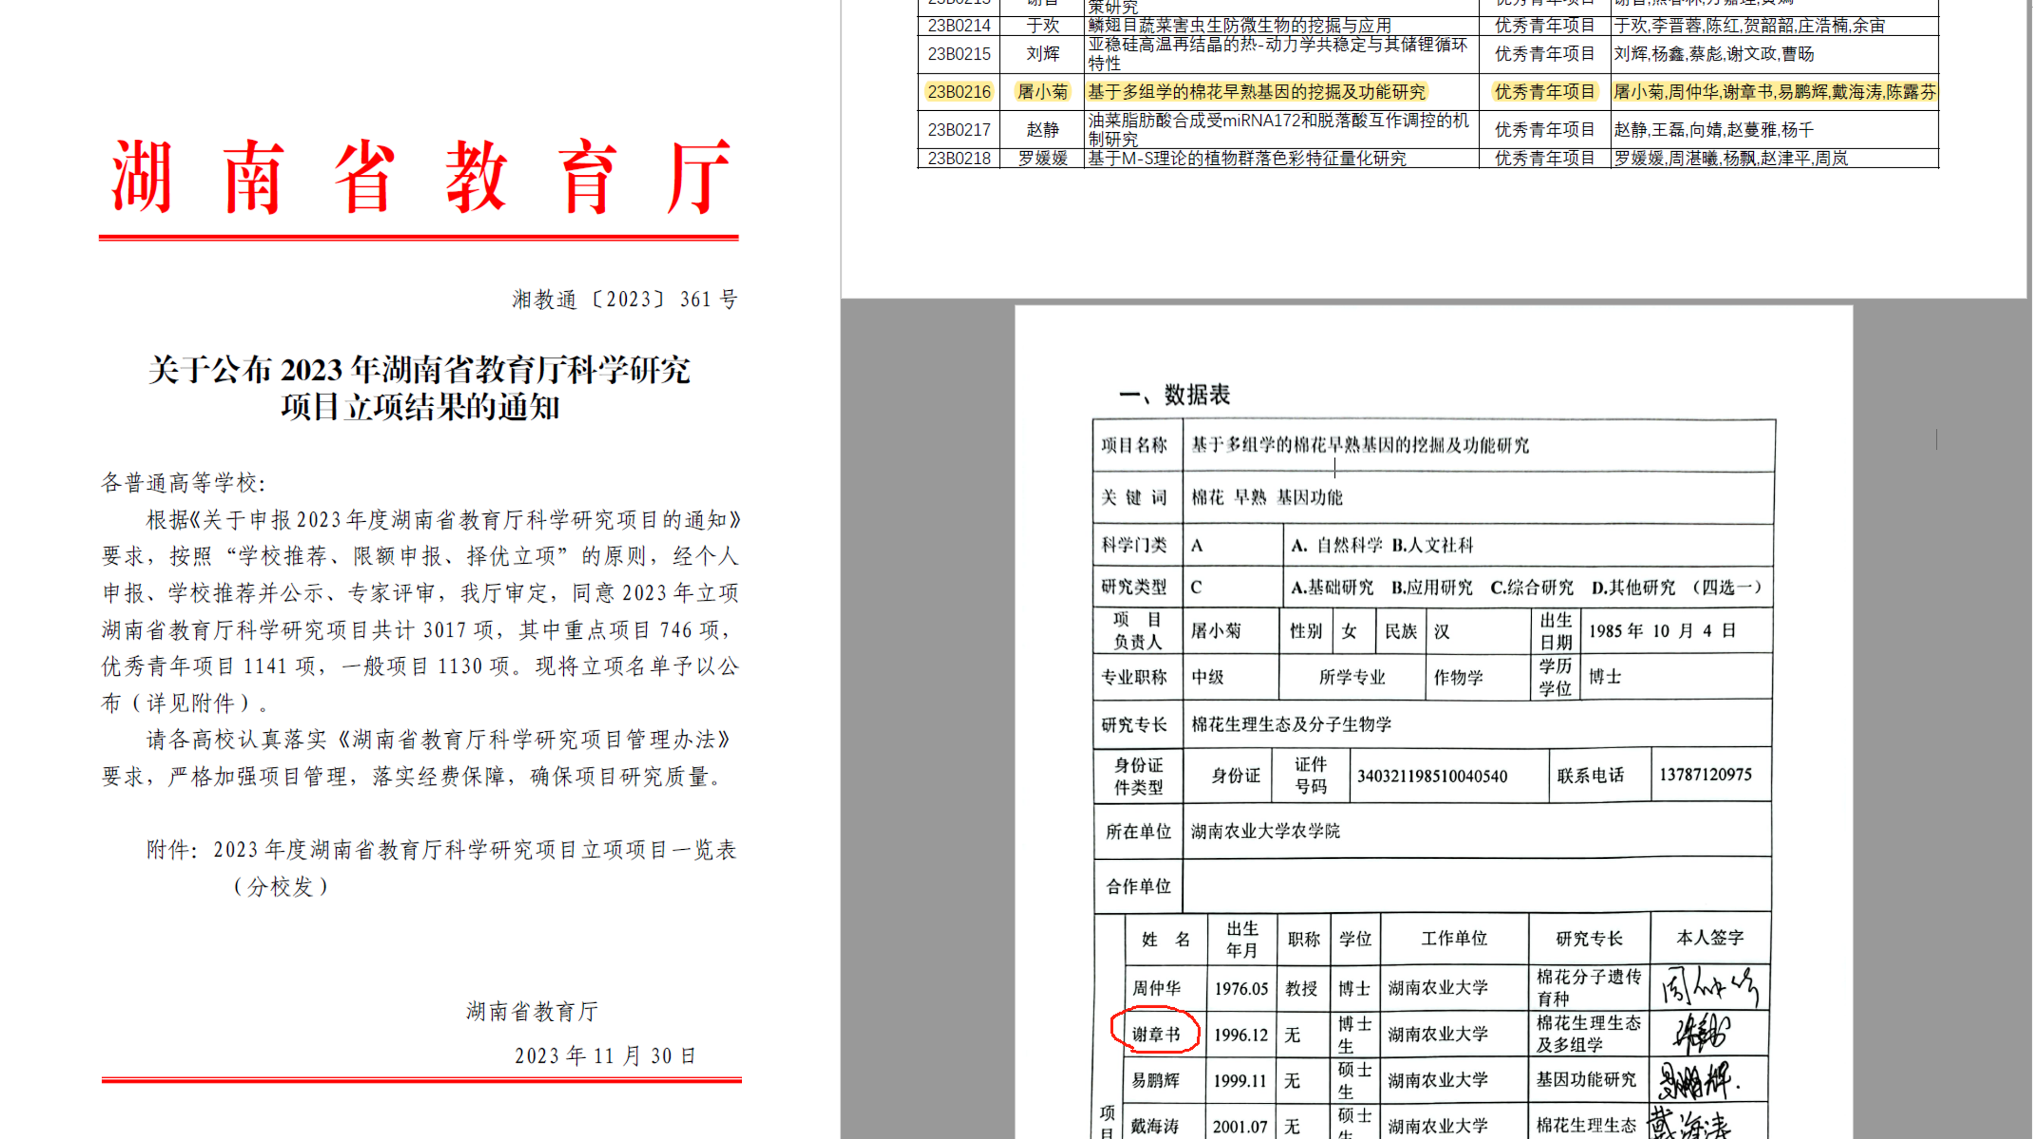Viewport: 2033px width, 1139px height.
Task: Click the black '湖南省教育厅' signature near the bottom
Action: [532, 1011]
